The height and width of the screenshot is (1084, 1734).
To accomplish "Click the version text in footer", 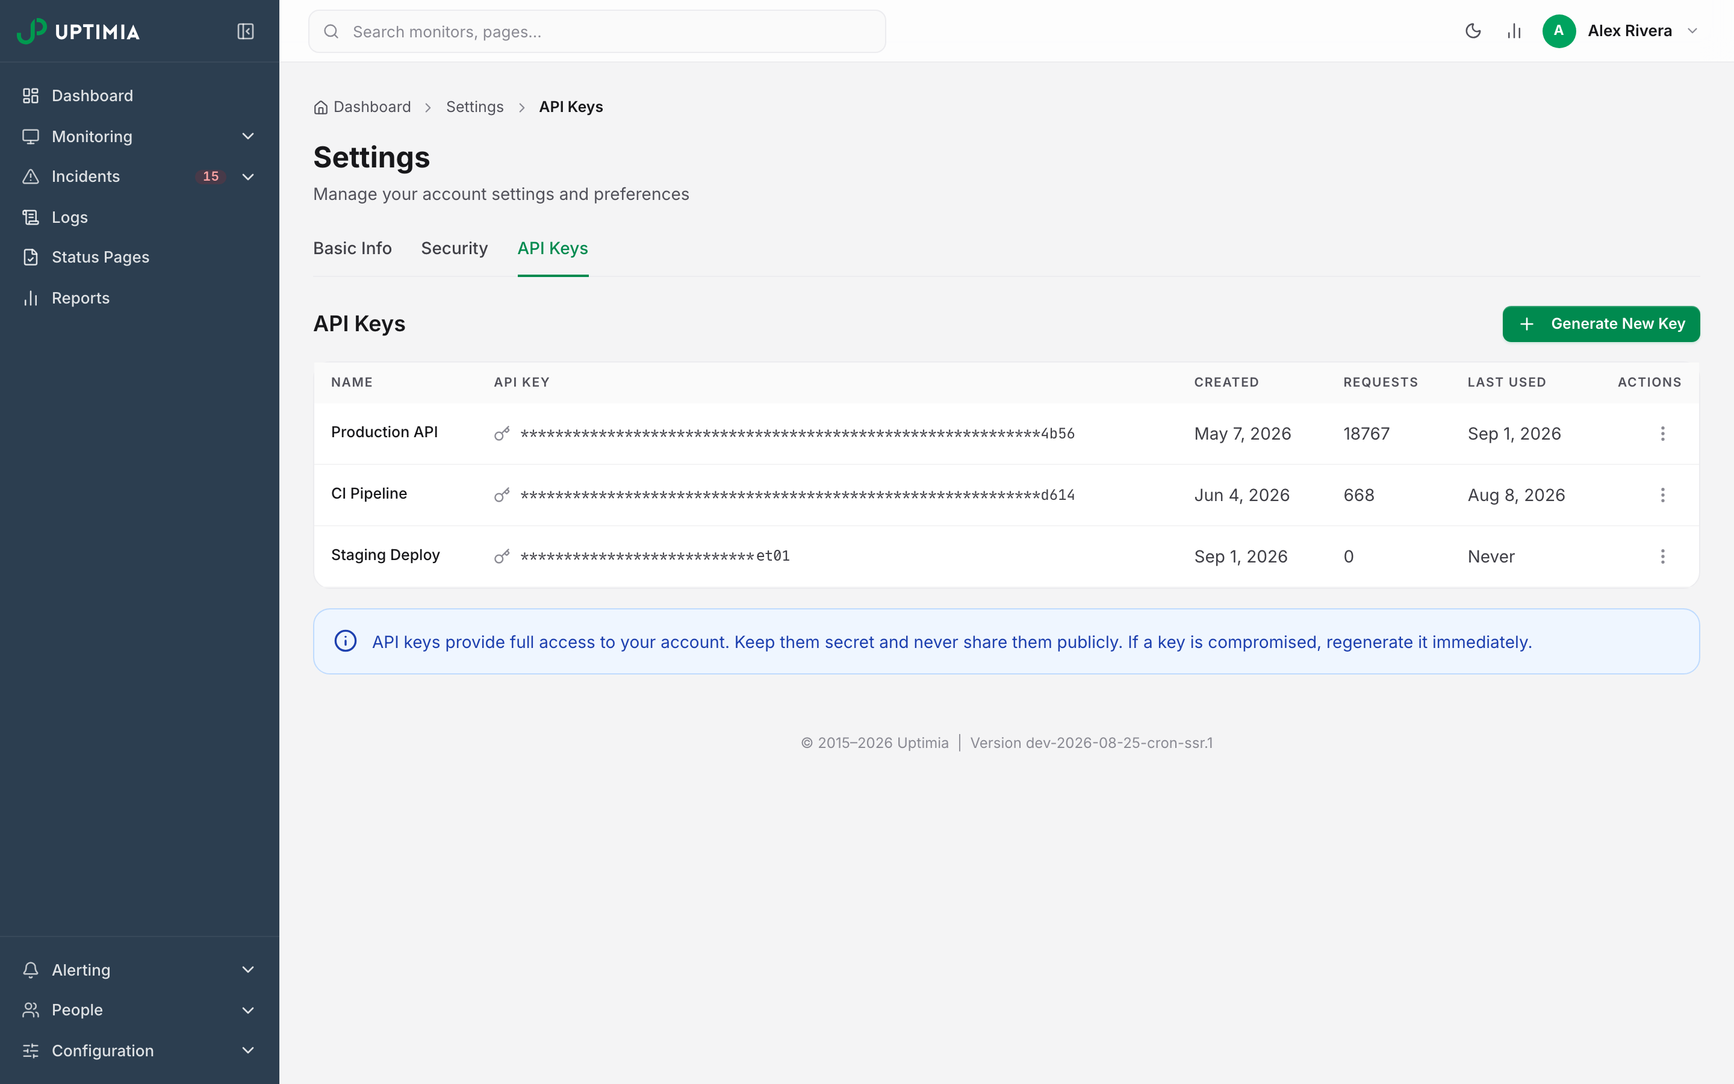I will (1090, 743).
